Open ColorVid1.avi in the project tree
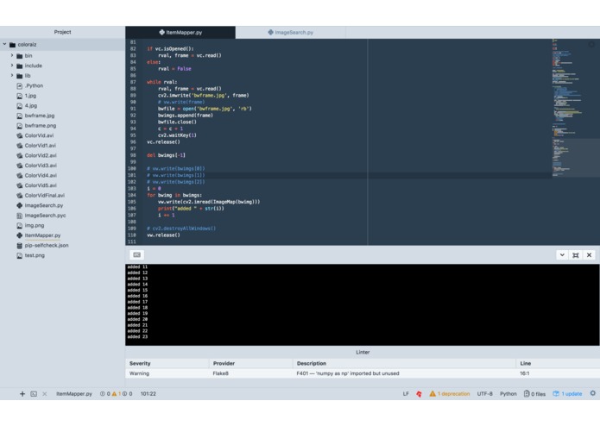The image size is (600, 426). [41, 146]
